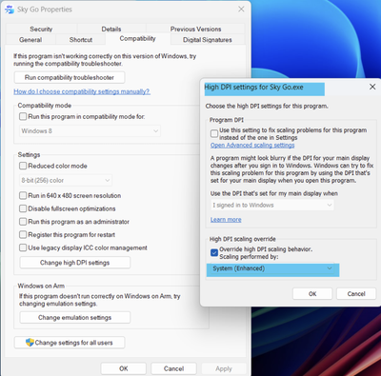The width and height of the screenshot is (381, 376).
Task: Click the Sky Go icon in title bar
Action: coord(10,10)
